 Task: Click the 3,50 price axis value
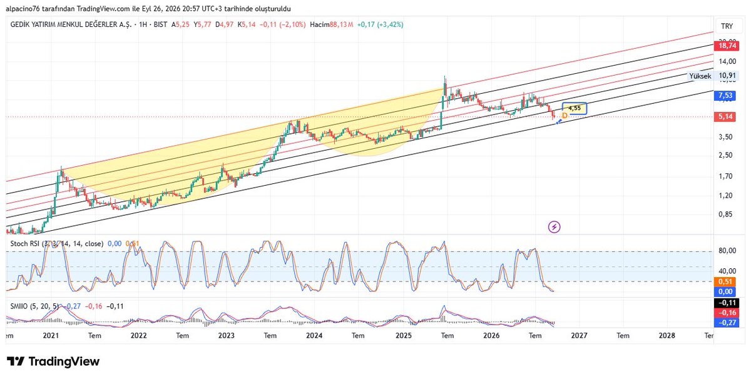click(x=726, y=137)
